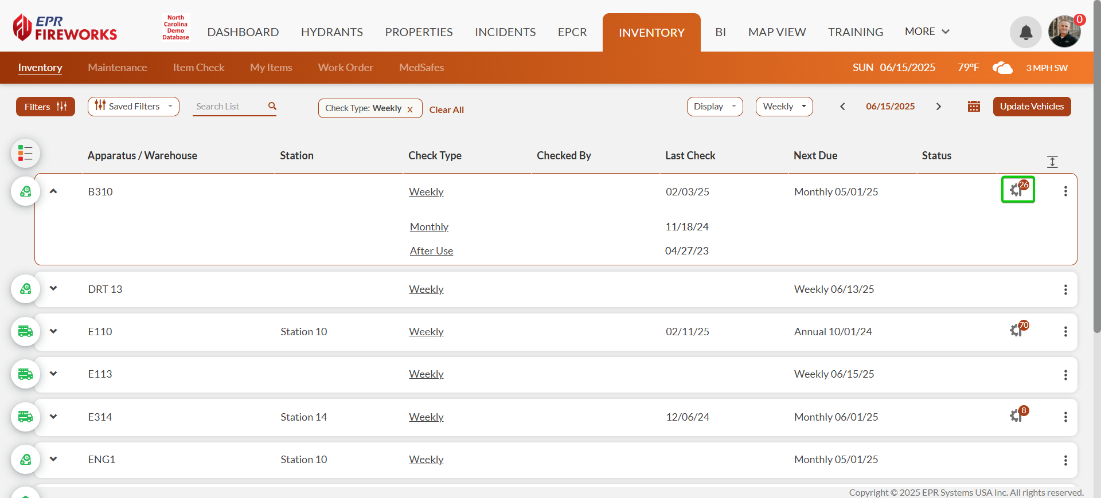The width and height of the screenshot is (1101, 498).
Task: Go to next date with right arrow
Action: point(938,107)
